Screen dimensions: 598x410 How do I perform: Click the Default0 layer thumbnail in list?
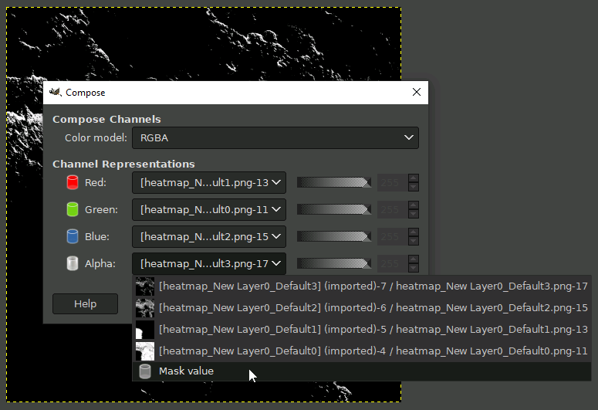pos(145,351)
